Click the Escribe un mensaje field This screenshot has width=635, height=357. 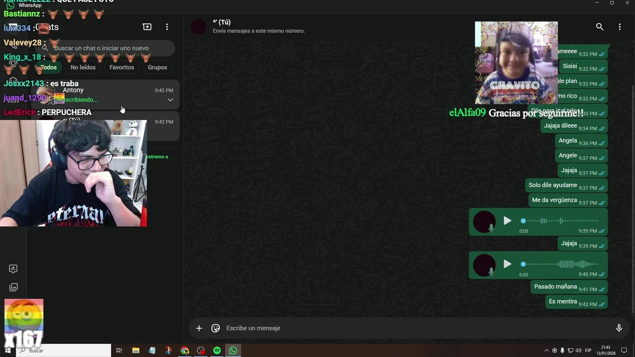(x=417, y=328)
